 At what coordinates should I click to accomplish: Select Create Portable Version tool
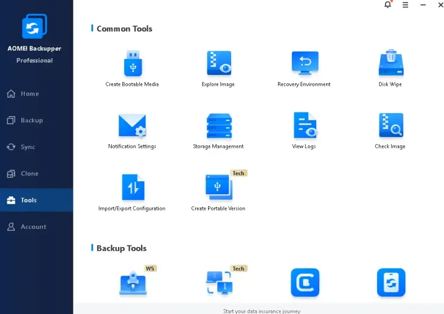[218, 188]
